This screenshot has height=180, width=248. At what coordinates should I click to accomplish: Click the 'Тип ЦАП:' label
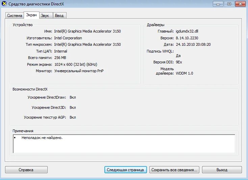pyautogui.click(x=44, y=51)
